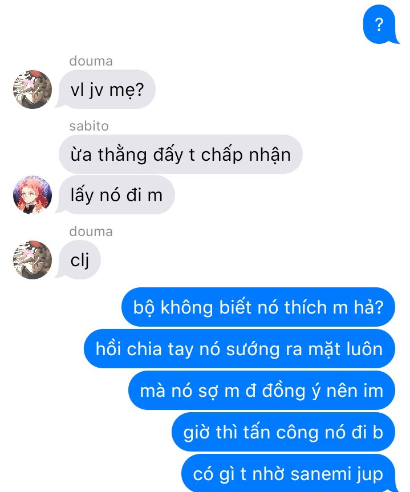Tap the "bộ không biết nó thích m hả?" message
Viewport: 410px width, 492px height.
coord(258,307)
